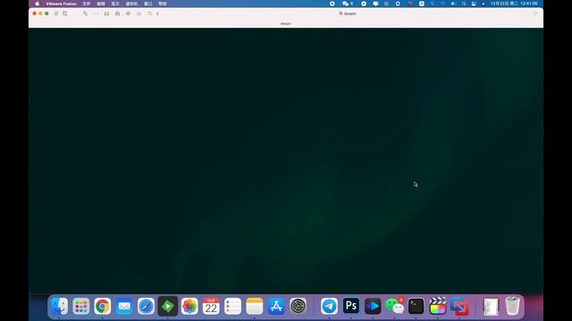Open Terminal from the dock
The width and height of the screenshot is (572, 321).
(x=416, y=306)
